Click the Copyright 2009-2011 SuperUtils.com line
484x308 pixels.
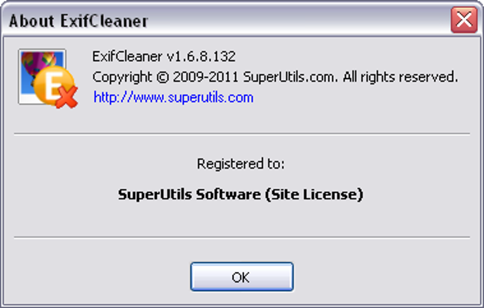coord(275,77)
